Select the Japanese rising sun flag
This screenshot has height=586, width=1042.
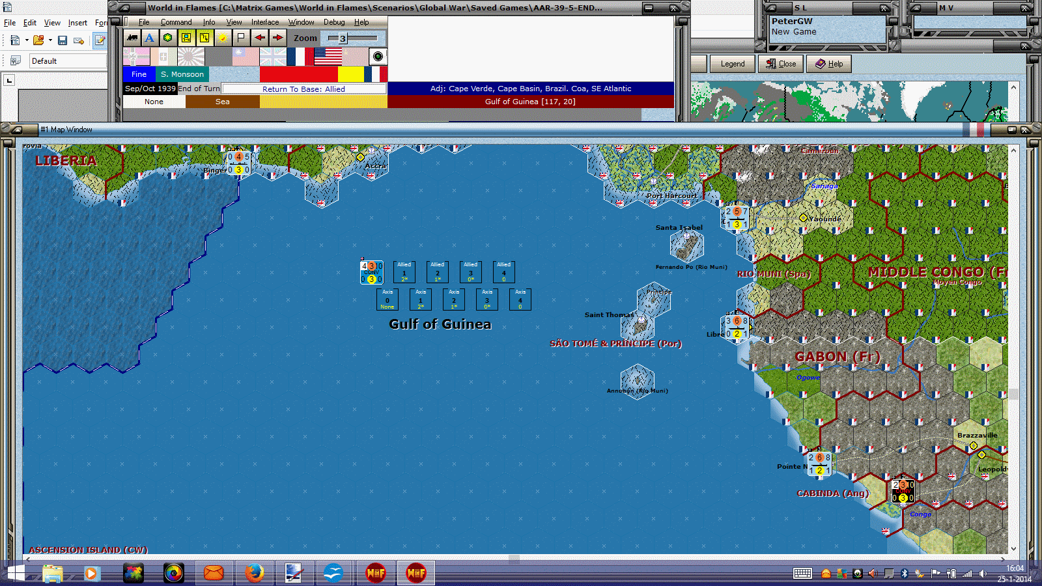pyautogui.click(x=191, y=57)
